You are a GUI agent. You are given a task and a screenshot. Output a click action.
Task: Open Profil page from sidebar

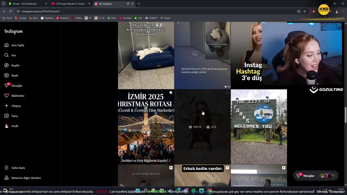[x=11, y=126]
